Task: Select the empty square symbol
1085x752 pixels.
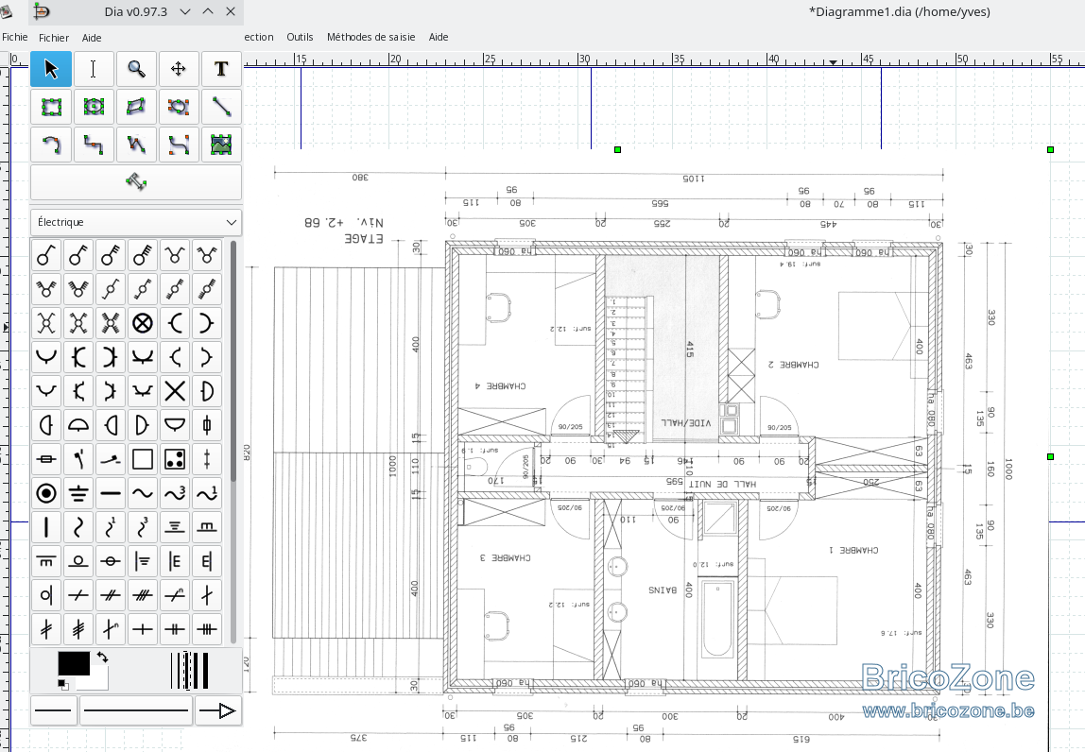Action: (143, 459)
